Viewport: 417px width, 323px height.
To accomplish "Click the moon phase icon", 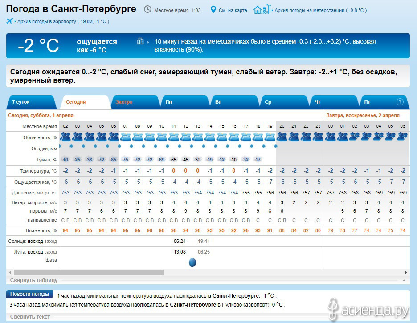I will coord(192,262).
